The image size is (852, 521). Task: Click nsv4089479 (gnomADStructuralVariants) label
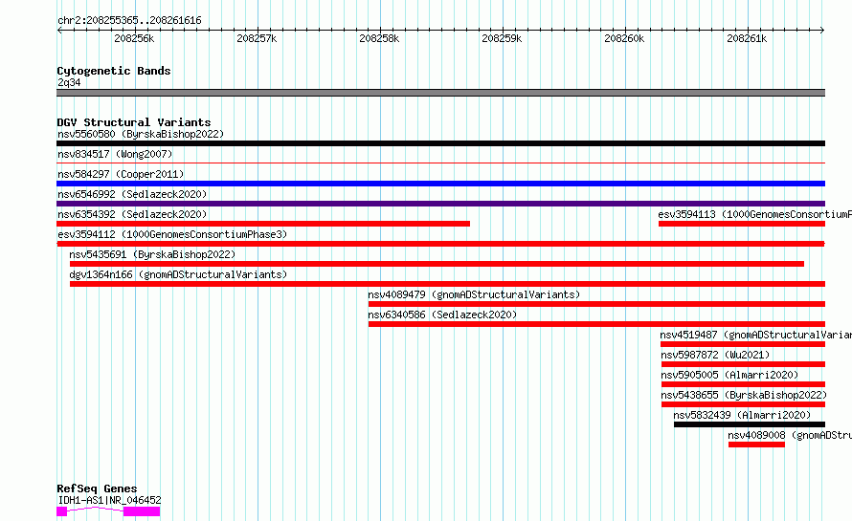474,294
